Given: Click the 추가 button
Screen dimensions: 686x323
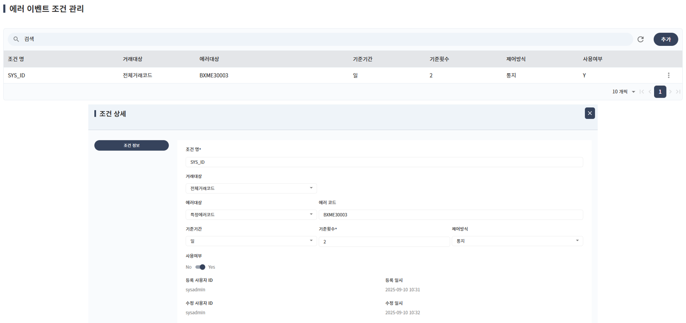Looking at the screenshot, I should [666, 39].
